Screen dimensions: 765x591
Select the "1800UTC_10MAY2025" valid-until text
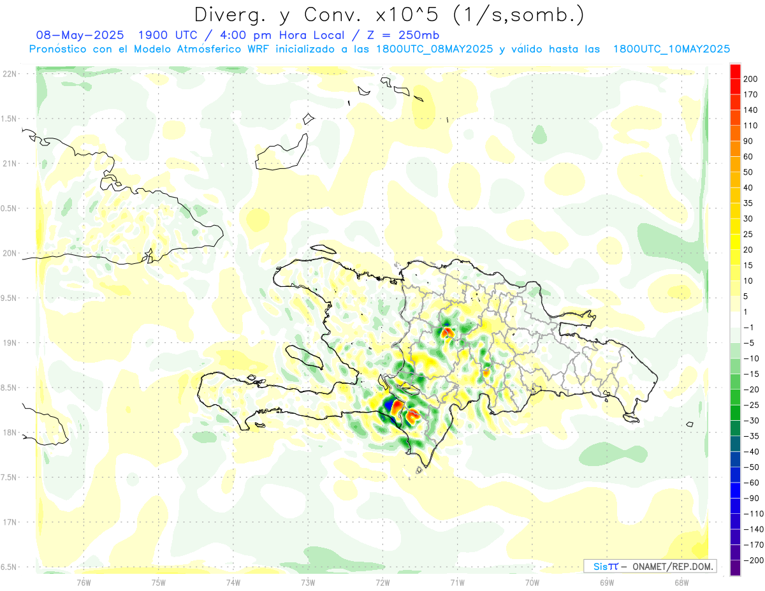tap(671, 48)
